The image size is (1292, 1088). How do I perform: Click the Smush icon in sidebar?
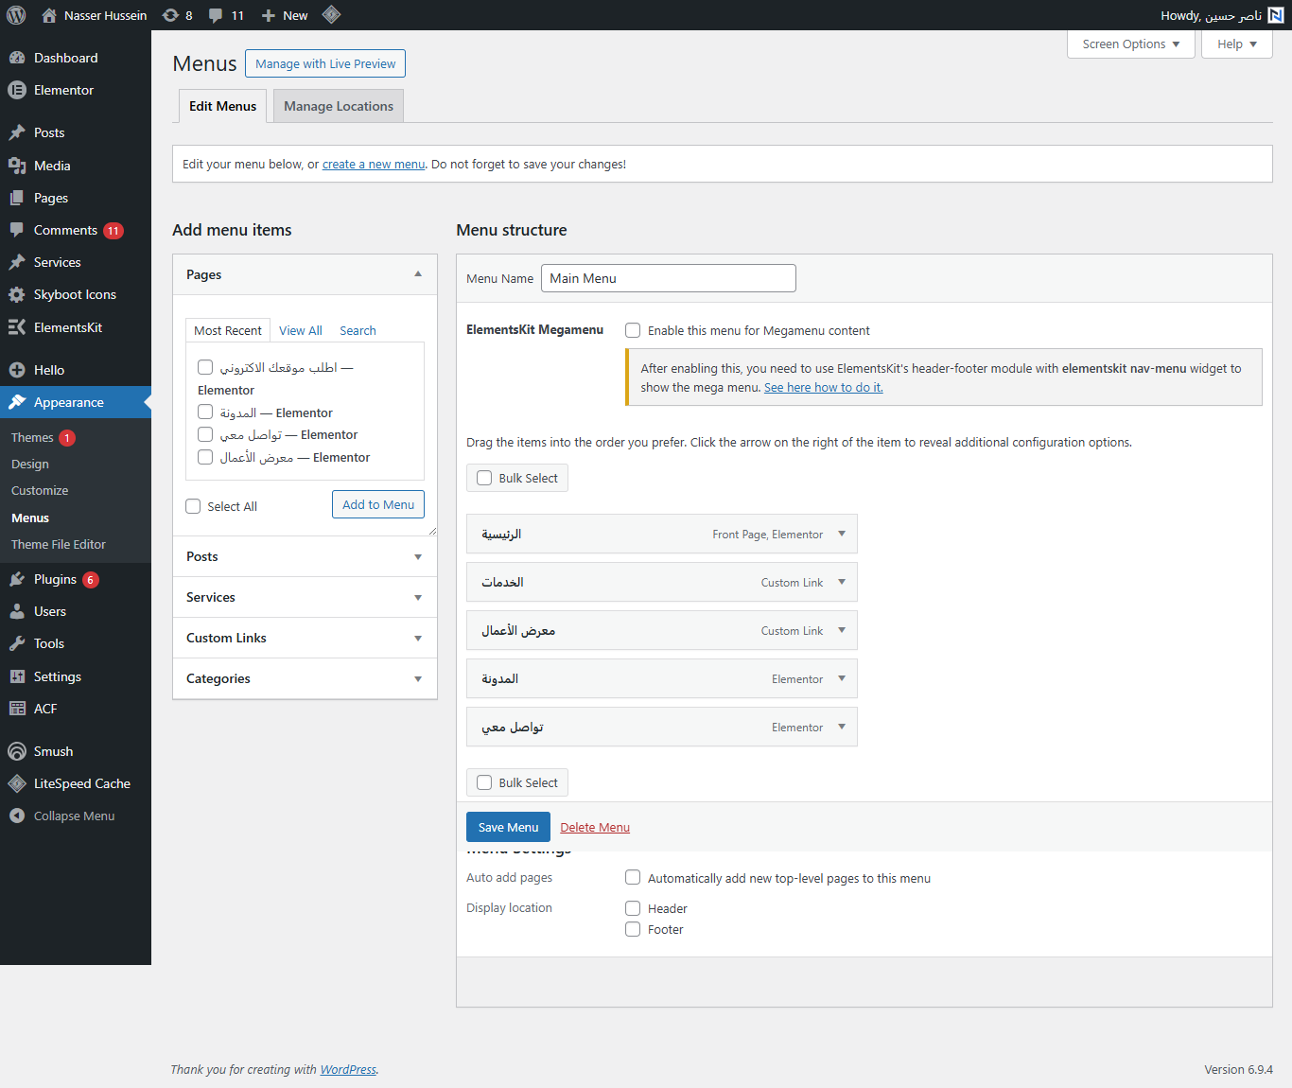pyautogui.click(x=17, y=751)
